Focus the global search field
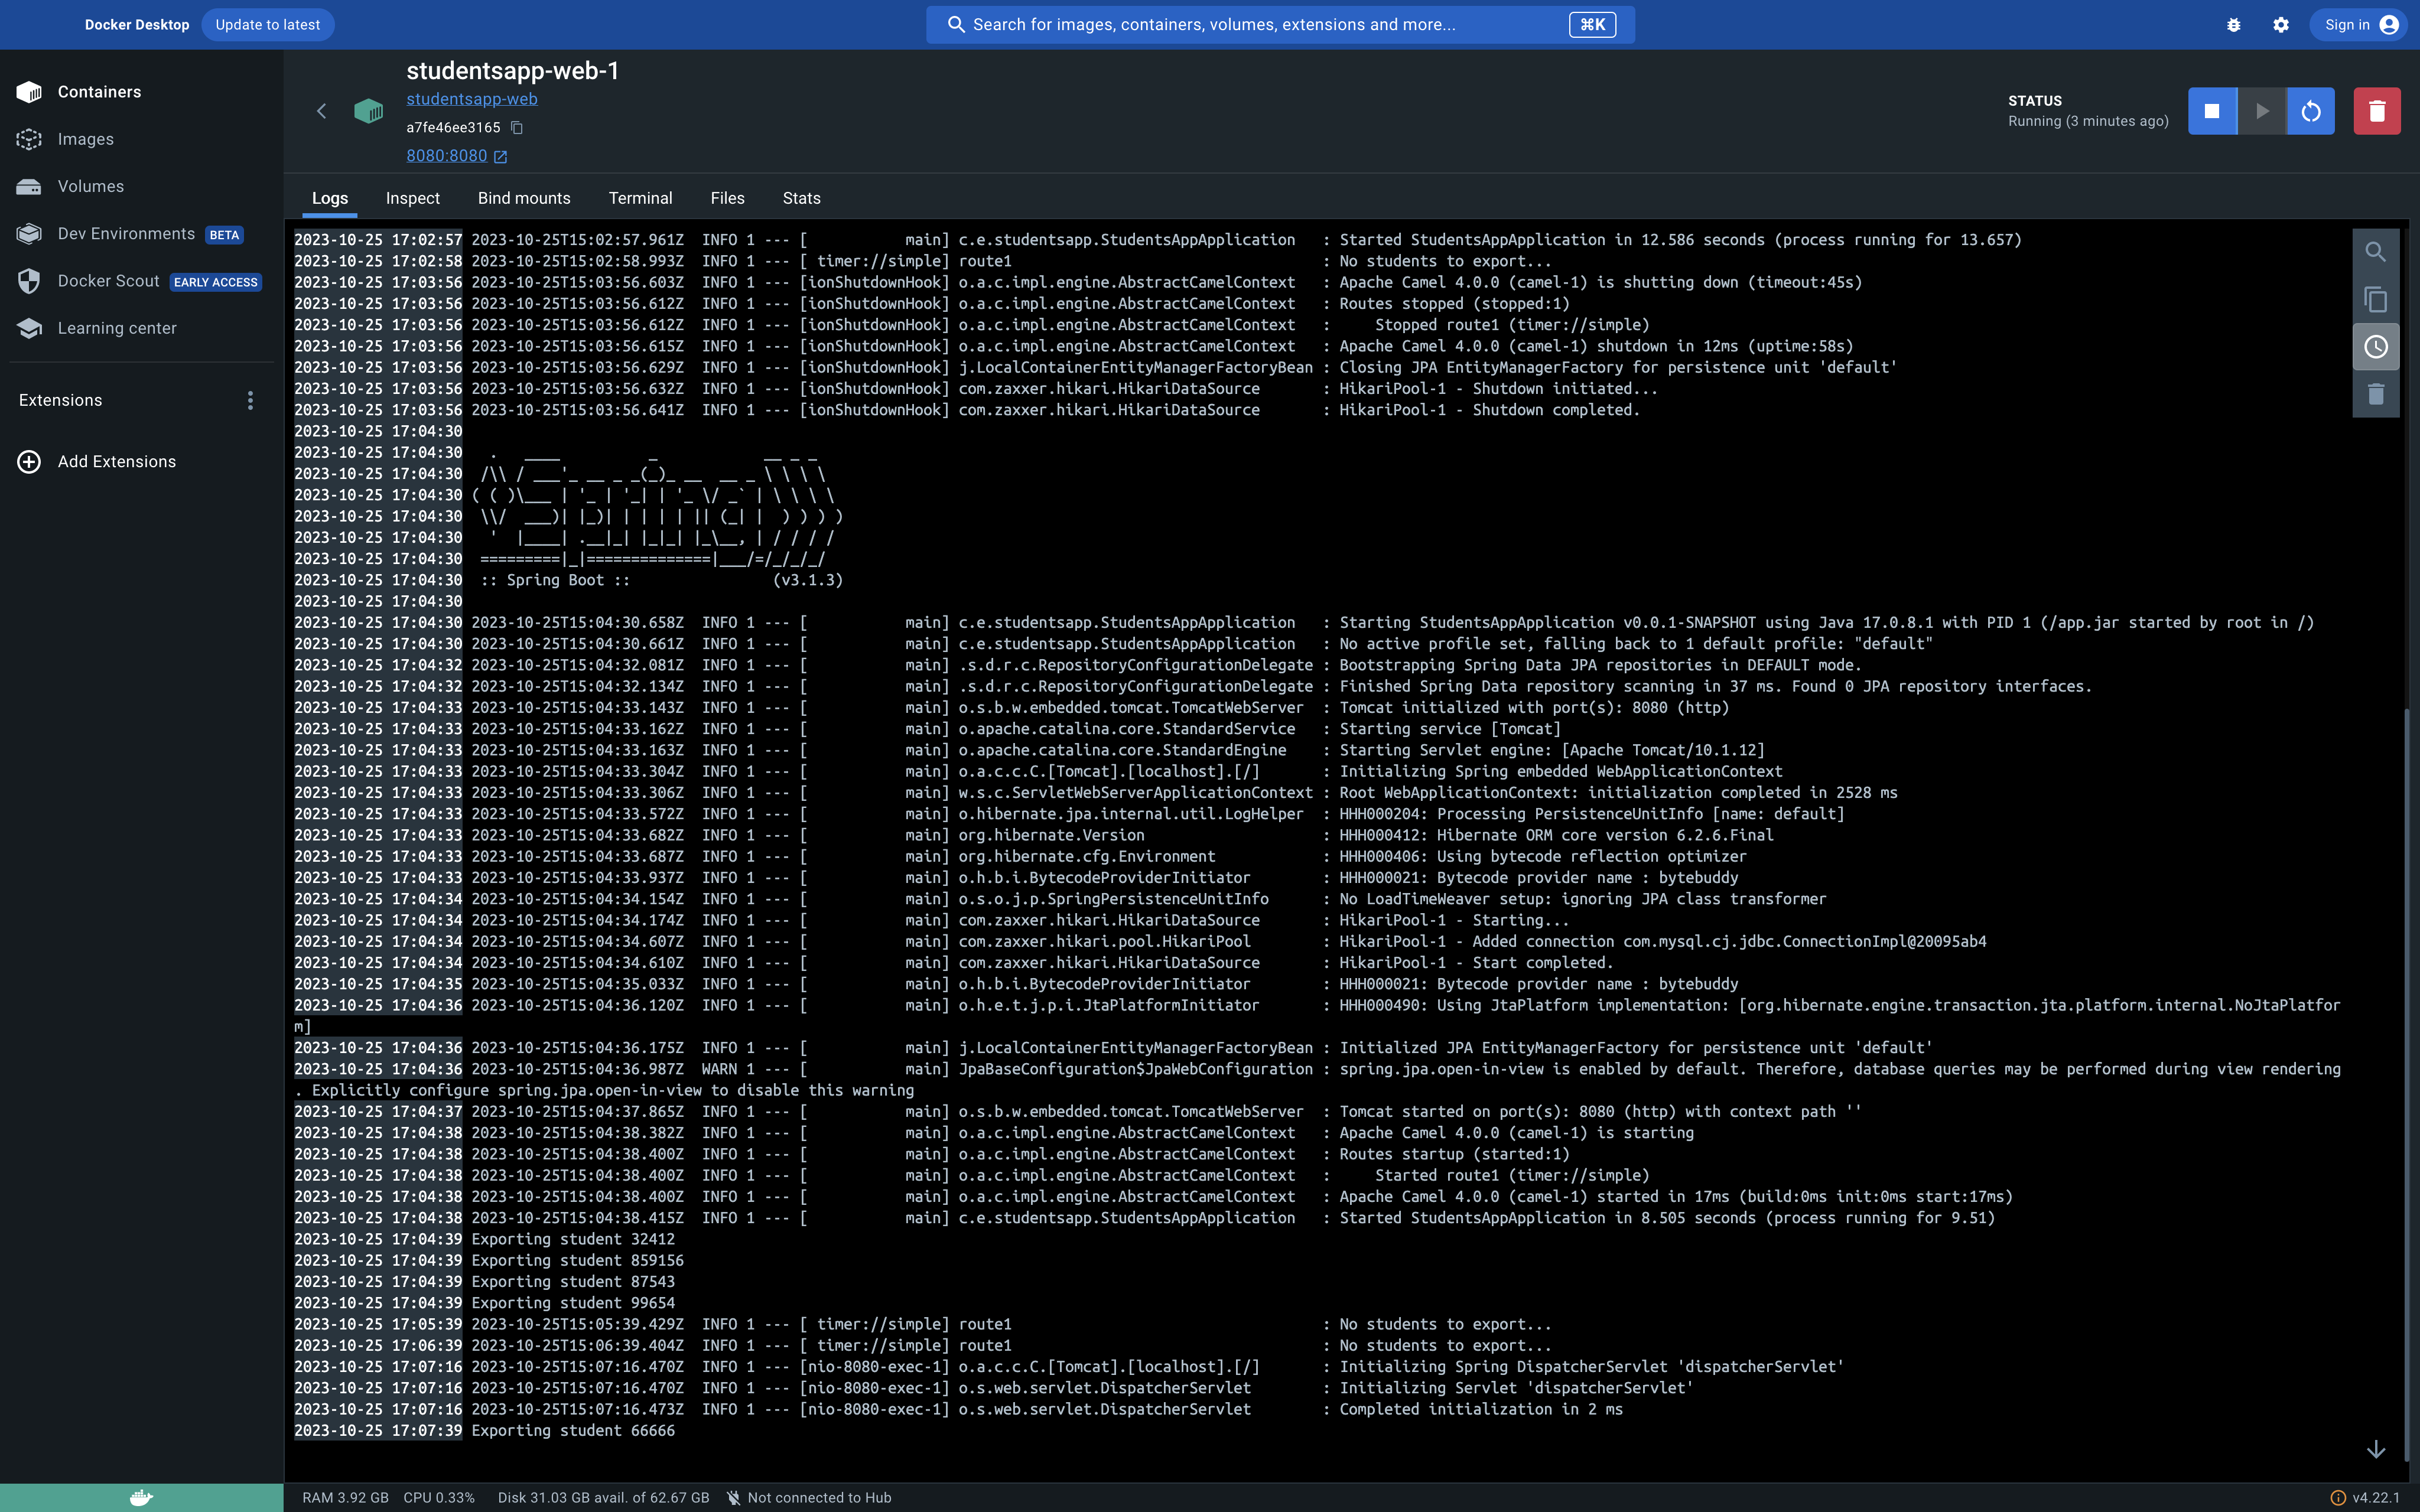Screen dimensions: 2420x1512 (1280, 25)
